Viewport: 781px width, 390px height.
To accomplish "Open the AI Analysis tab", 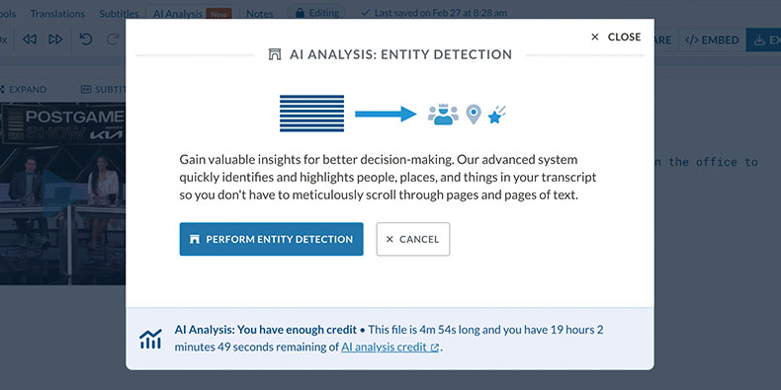I will 192,14.
